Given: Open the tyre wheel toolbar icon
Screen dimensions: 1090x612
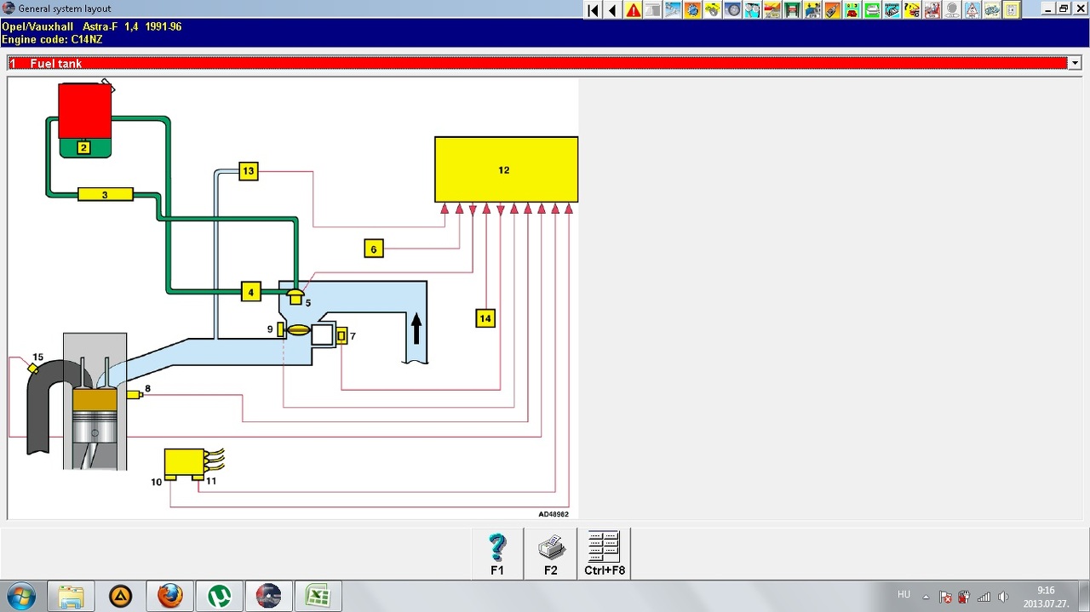Looking at the screenshot, I should pyautogui.click(x=732, y=10).
